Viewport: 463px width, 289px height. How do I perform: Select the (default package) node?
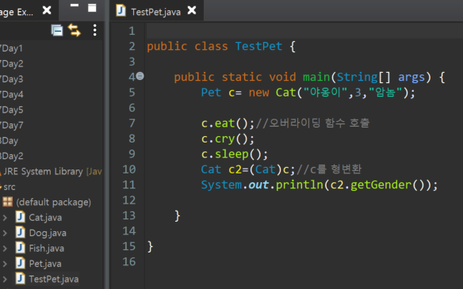53,203
